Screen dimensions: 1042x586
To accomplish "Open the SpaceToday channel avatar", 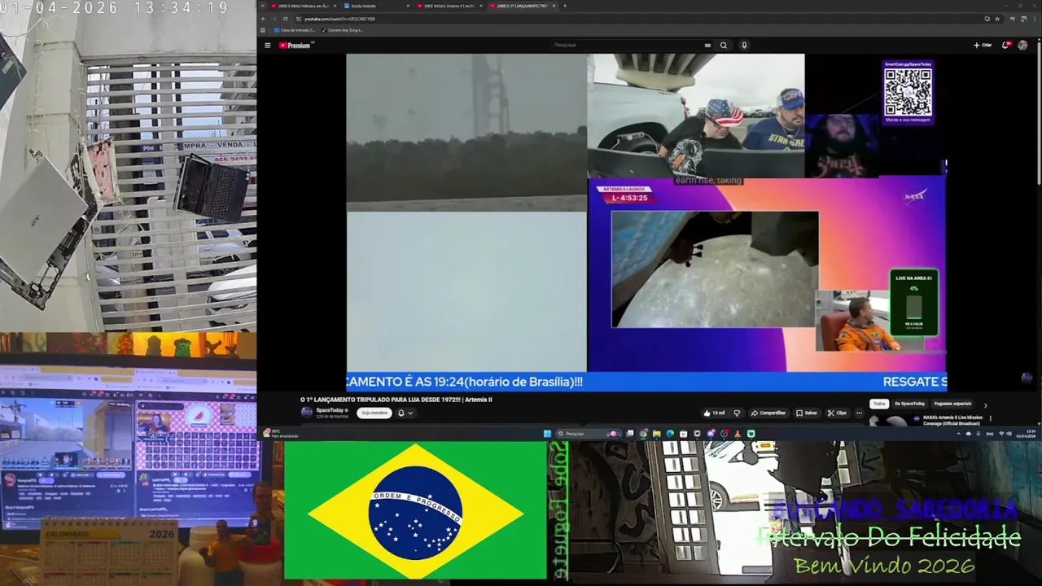I will tap(307, 413).
